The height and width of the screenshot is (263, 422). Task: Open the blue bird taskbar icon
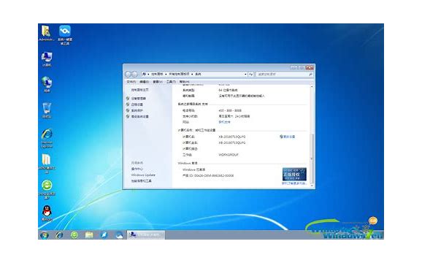104,235
